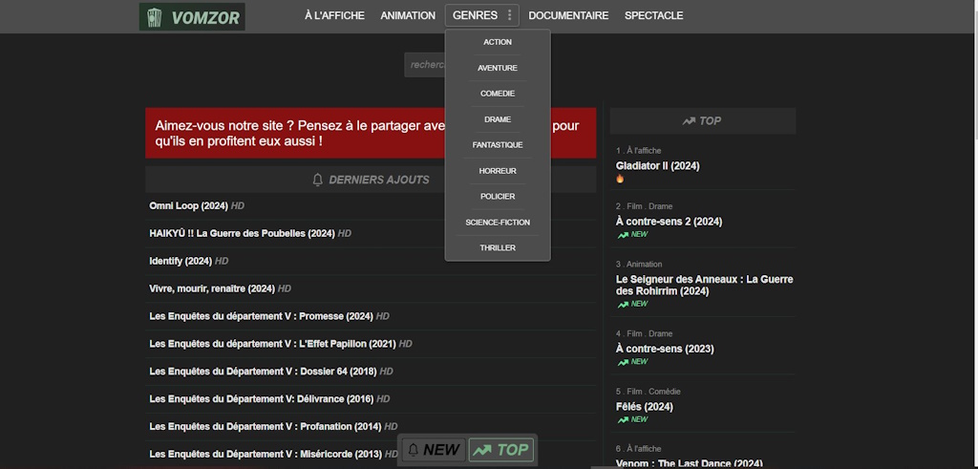Open the SPECTACLE category

coord(653,15)
